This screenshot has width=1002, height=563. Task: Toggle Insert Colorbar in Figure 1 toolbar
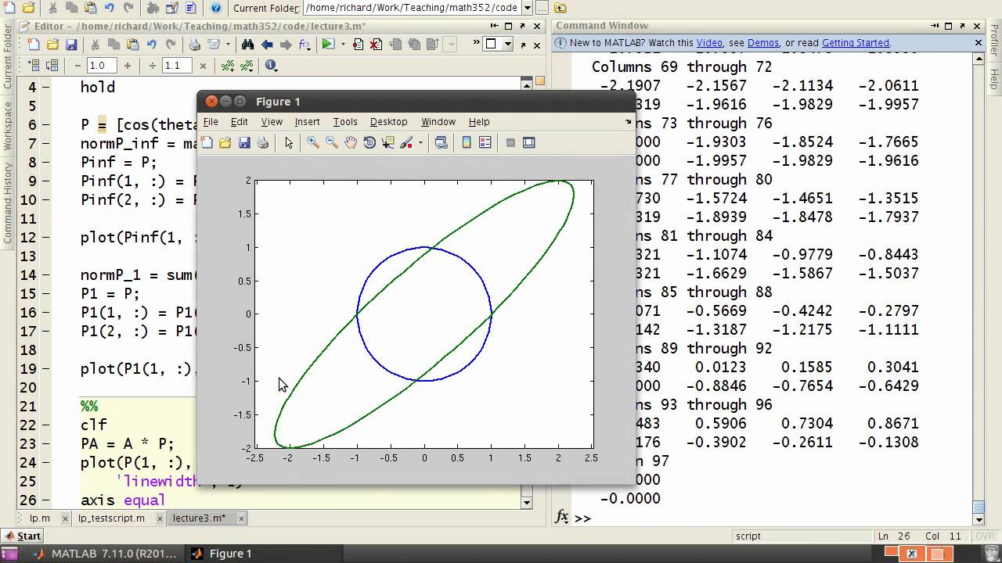[x=467, y=142]
